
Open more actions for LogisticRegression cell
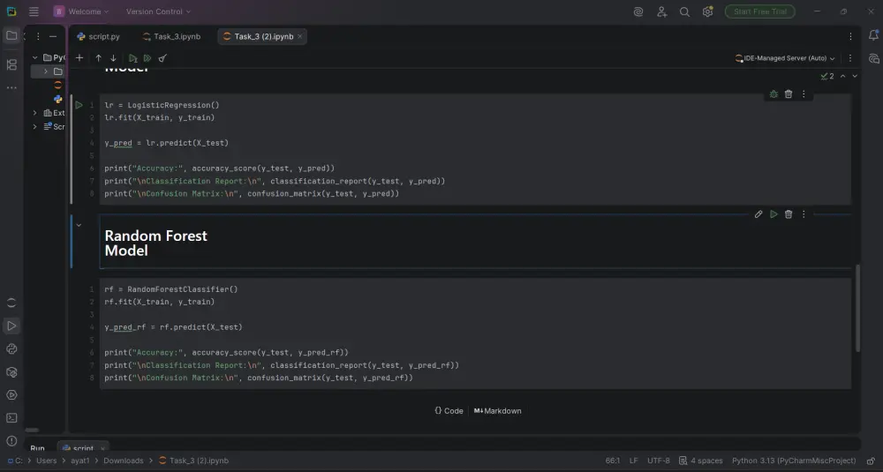804,94
